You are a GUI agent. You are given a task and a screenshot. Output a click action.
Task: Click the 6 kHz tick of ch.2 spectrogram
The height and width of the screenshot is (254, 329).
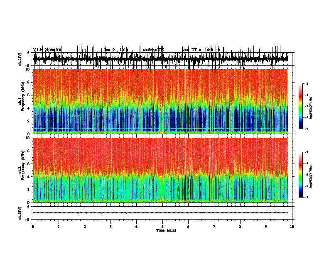coord(29,164)
